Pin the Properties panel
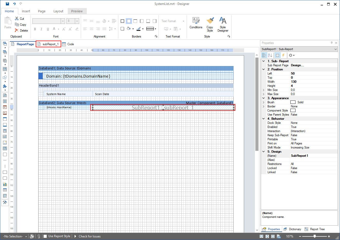340x240 pixels. (x=332, y=43)
